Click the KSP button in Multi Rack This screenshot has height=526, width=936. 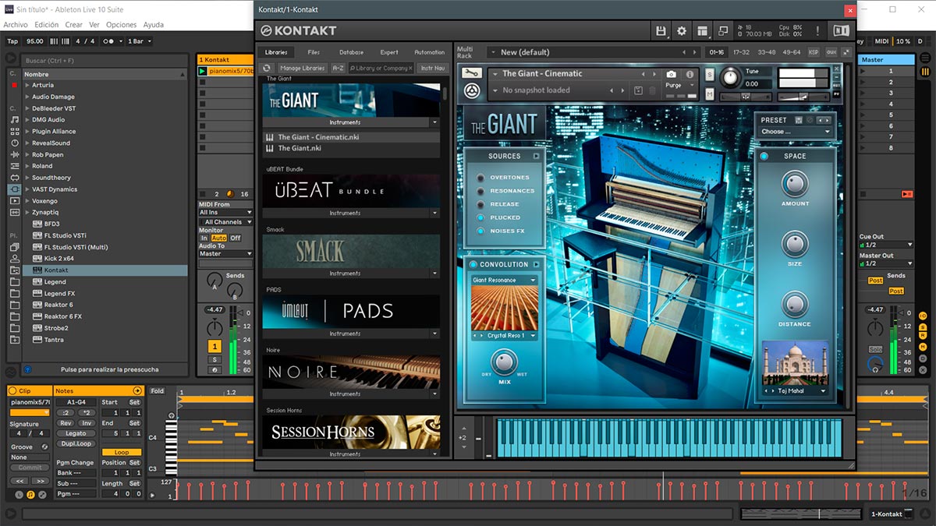click(814, 52)
